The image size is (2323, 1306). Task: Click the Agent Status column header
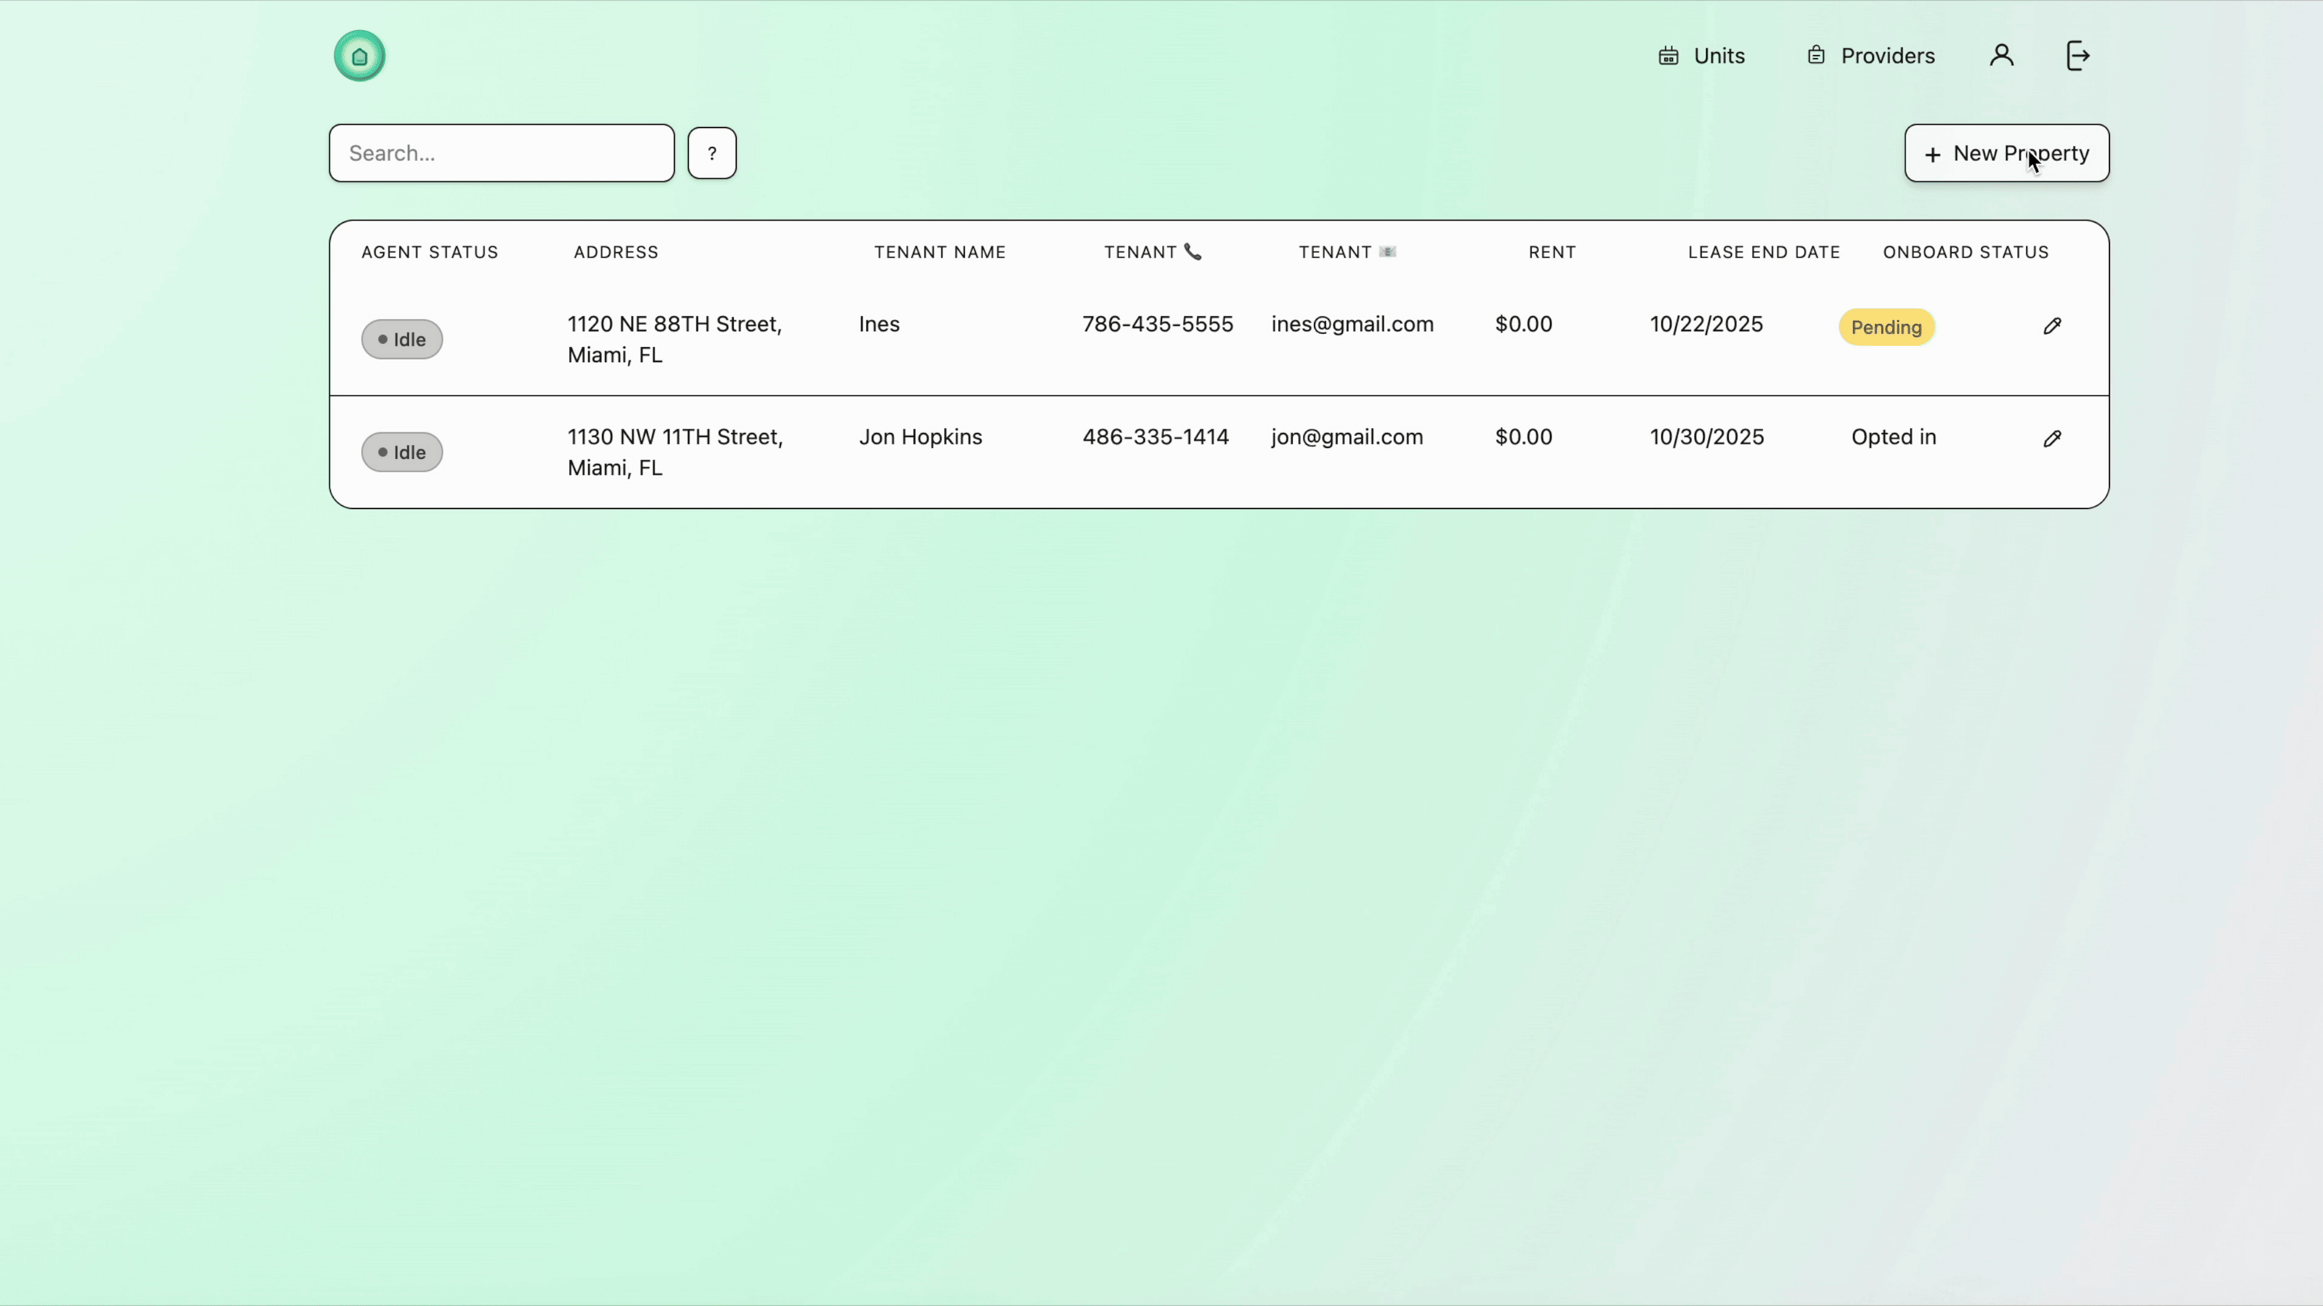pyautogui.click(x=430, y=252)
